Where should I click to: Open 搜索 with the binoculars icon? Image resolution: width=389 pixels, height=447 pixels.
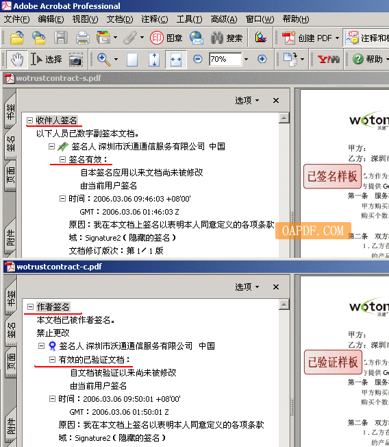pos(227,38)
